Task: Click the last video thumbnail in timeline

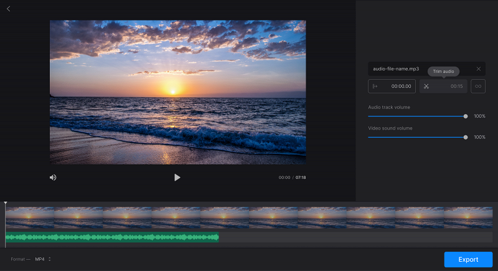Action: click(x=468, y=217)
